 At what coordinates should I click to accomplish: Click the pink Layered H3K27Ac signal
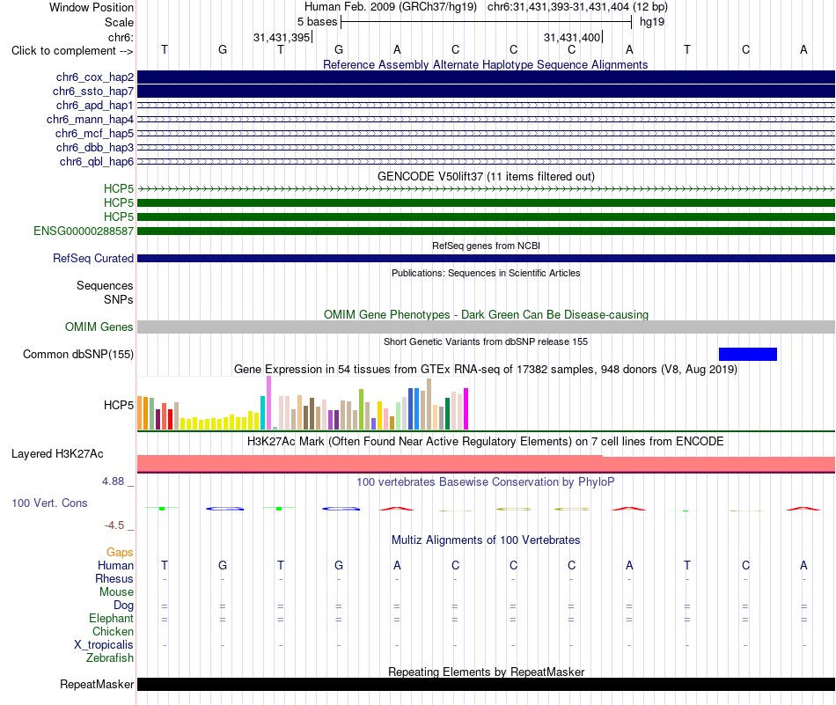pyautogui.click(x=486, y=464)
